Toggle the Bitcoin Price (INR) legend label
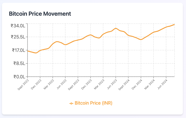 click(93, 103)
